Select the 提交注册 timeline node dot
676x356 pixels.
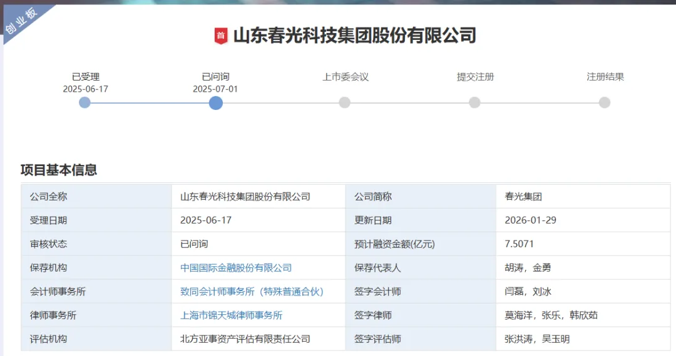click(474, 103)
